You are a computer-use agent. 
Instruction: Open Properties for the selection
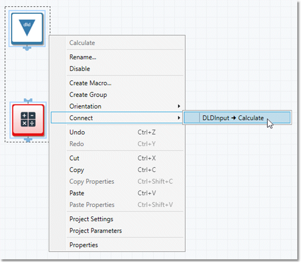[x=84, y=245]
